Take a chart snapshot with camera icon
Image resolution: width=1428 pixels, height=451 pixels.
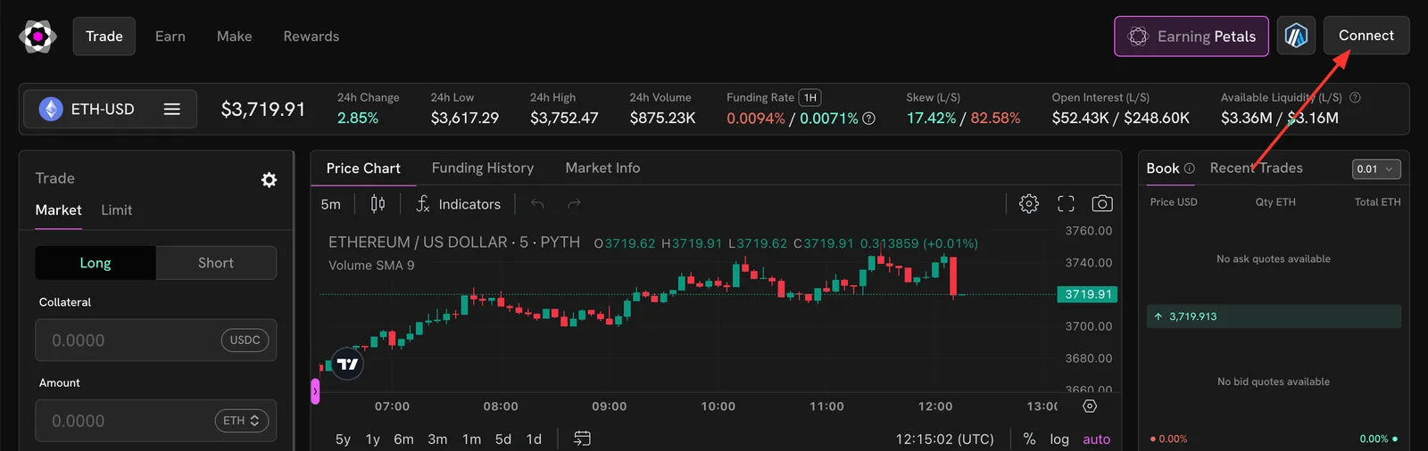(x=1102, y=204)
